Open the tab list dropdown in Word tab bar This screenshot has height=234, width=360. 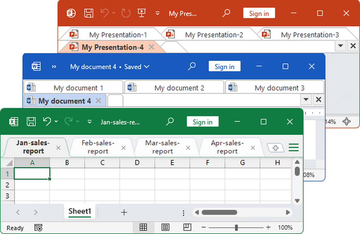click(306, 100)
